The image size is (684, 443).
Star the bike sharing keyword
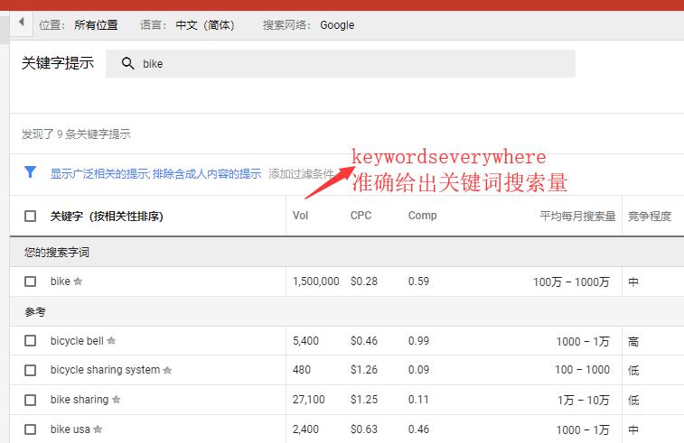coord(116,400)
